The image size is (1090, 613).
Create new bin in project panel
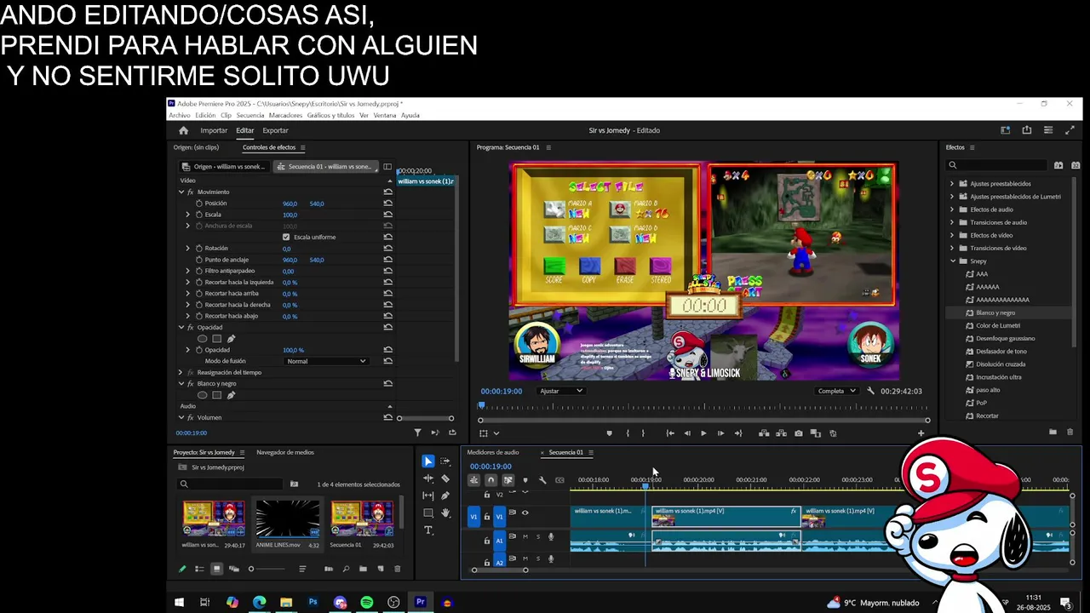point(363,569)
